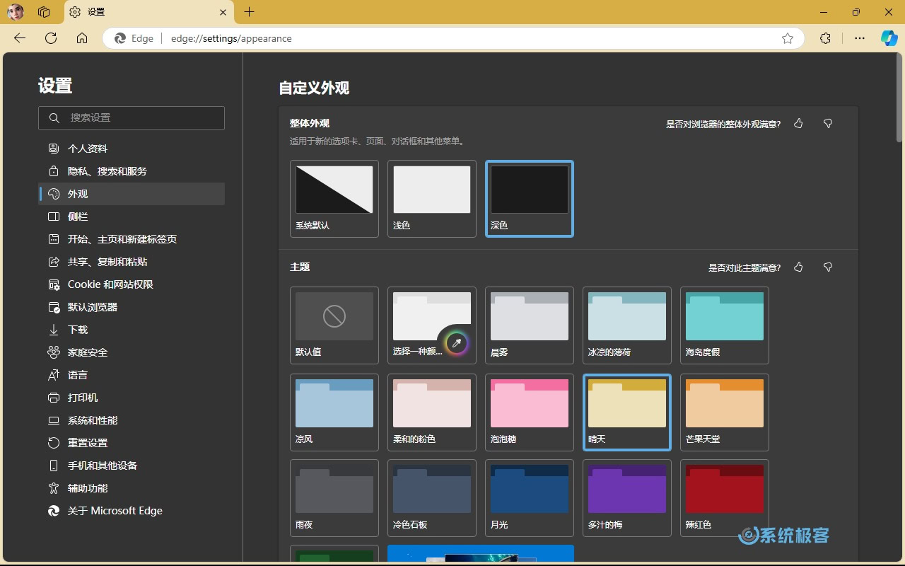Open 侧栏 settings
The image size is (905, 566).
coord(132,216)
